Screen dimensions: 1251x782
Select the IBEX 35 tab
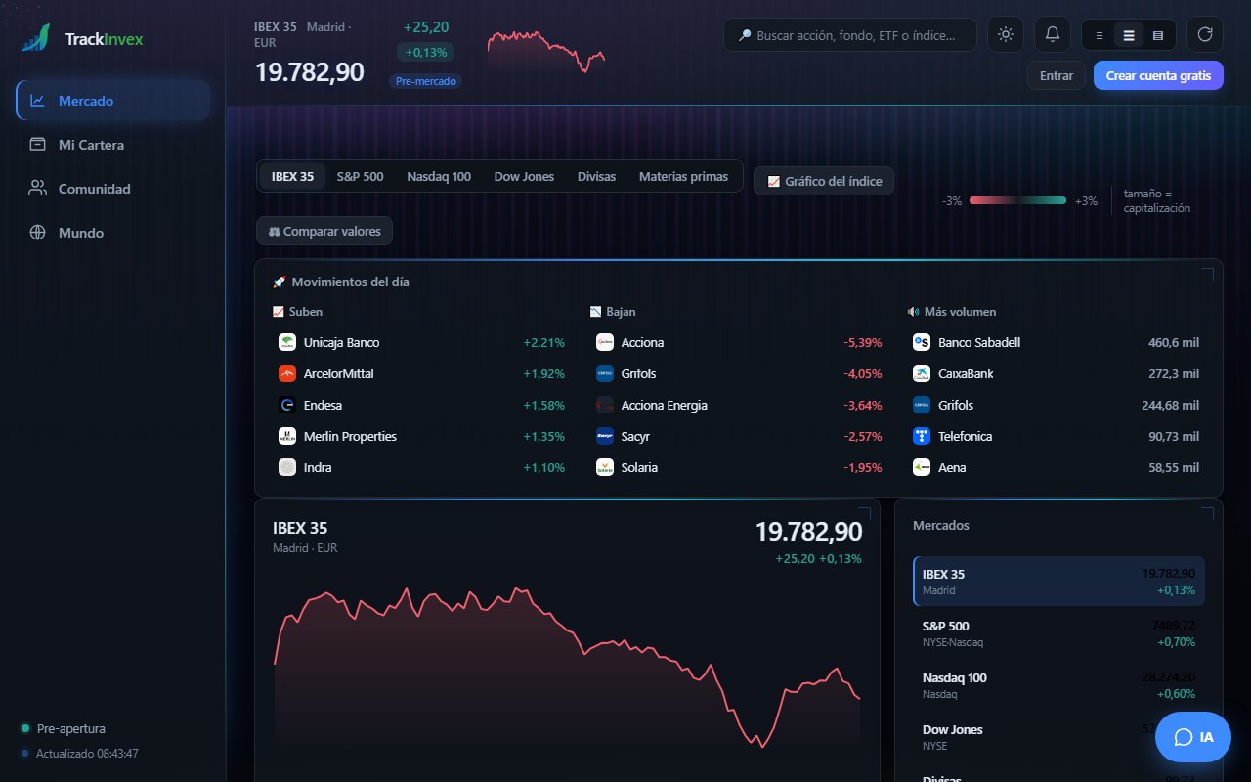click(x=292, y=177)
